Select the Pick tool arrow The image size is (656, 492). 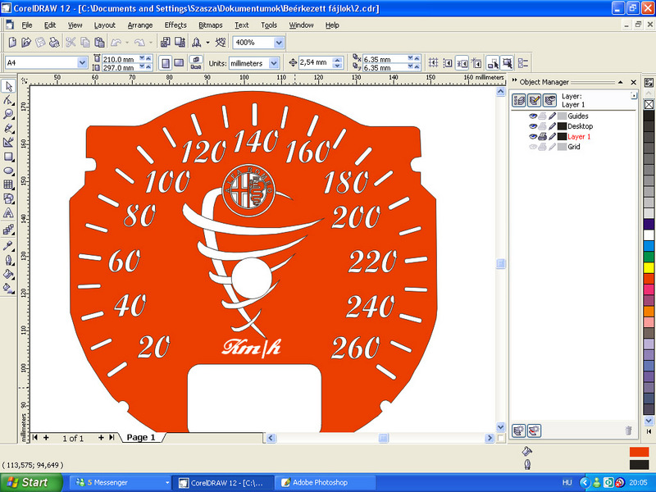tap(8, 86)
